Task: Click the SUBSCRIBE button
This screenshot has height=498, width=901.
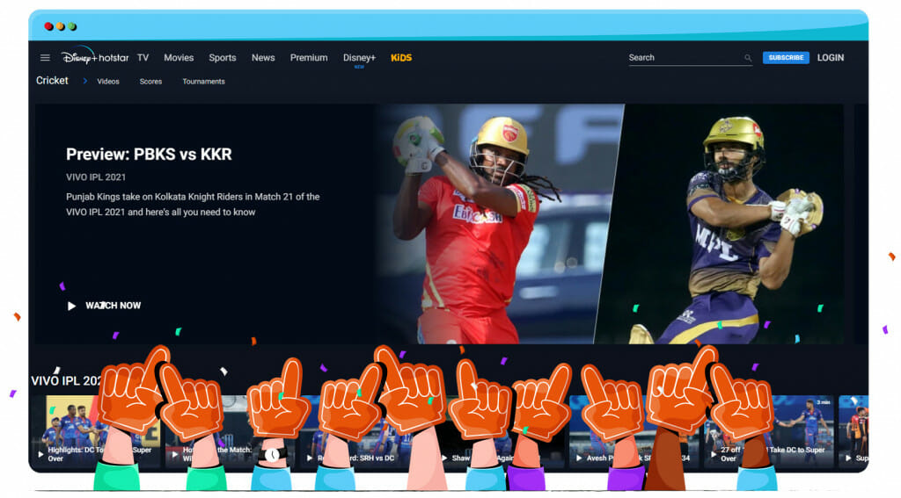Action: tap(786, 57)
